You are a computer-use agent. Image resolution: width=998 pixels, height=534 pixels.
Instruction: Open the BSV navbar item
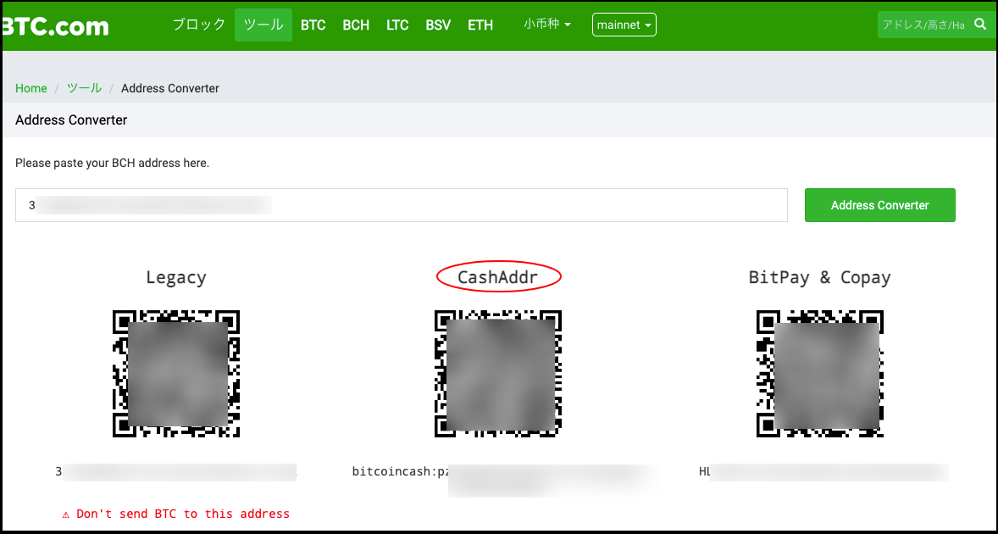[x=438, y=25]
